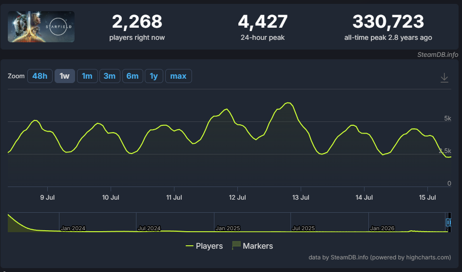
Task: Click the chart download icon
Action: click(444, 78)
